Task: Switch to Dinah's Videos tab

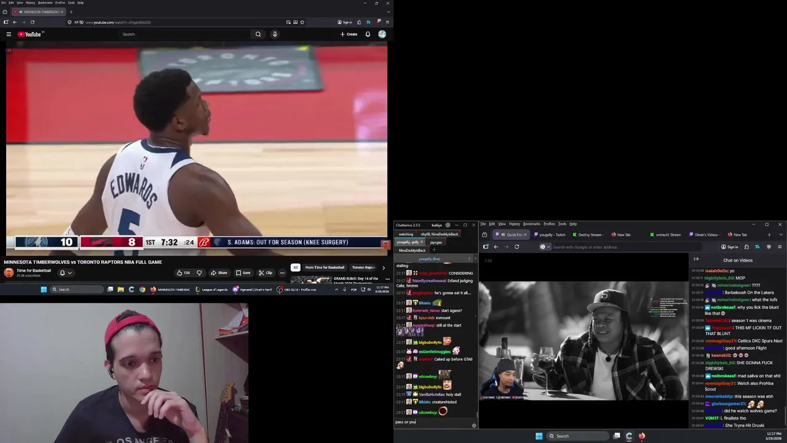Action: 705,234
